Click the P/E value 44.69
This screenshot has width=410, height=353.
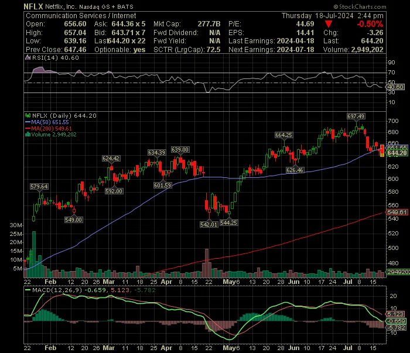pyautogui.click(x=305, y=24)
